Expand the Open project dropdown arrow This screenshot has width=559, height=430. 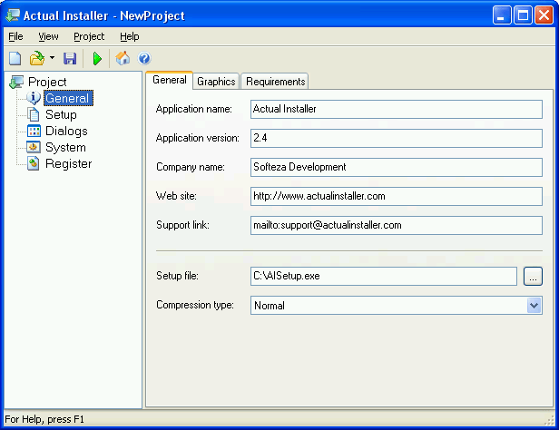point(52,58)
